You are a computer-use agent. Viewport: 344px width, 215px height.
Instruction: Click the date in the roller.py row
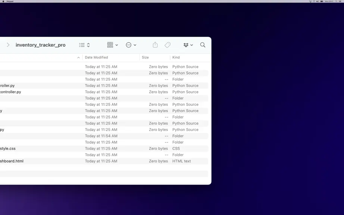[101, 85]
